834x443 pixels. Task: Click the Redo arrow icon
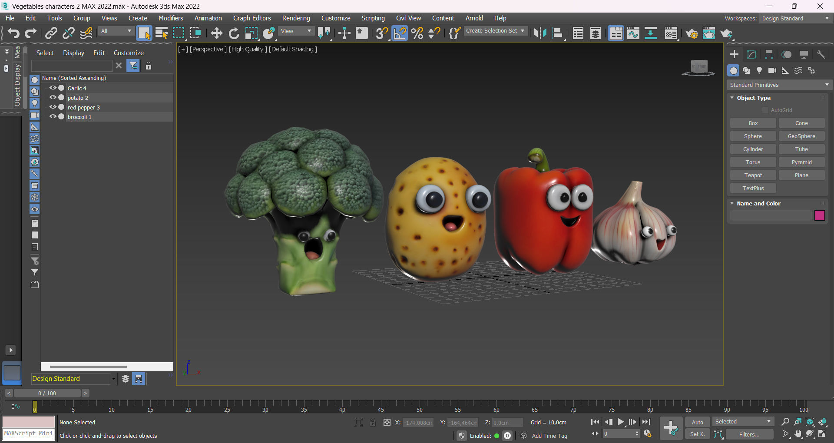tap(30, 33)
